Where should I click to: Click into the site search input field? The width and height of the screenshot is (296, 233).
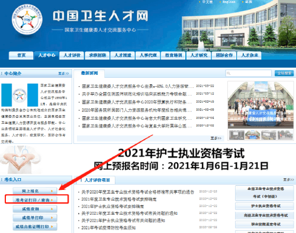pyautogui.click(x=249, y=73)
